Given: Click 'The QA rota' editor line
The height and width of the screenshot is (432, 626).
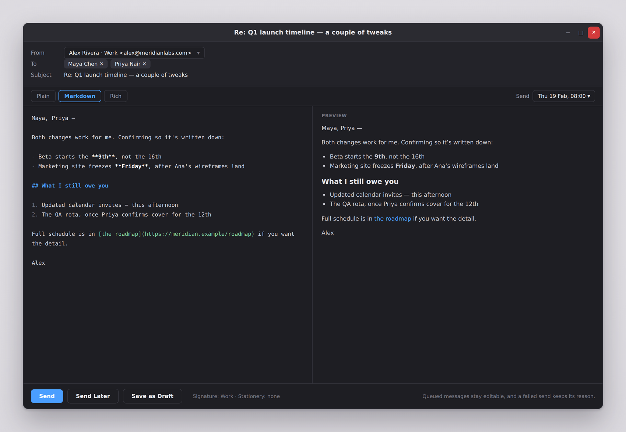Looking at the screenshot, I should coord(122,215).
